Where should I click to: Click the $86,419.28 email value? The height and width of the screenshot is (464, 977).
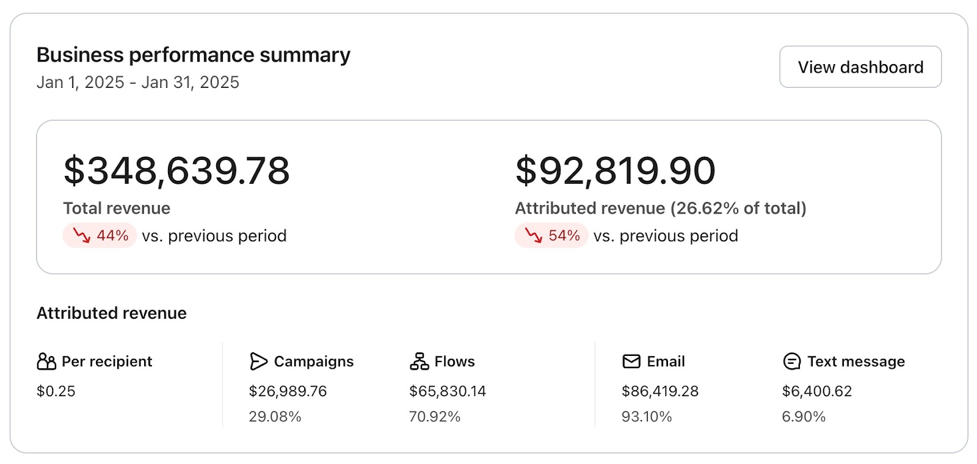(x=660, y=391)
